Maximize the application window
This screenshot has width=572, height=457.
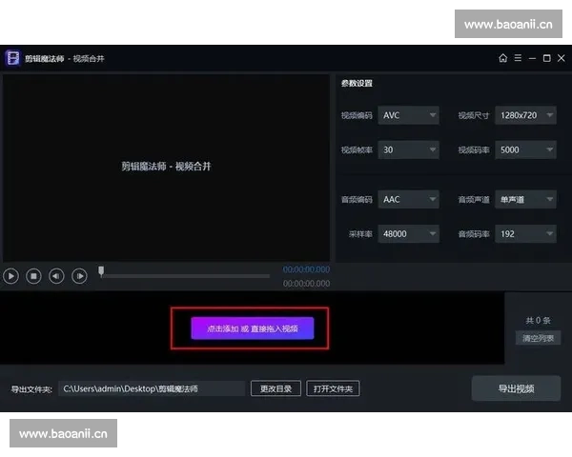click(x=546, y=58)
